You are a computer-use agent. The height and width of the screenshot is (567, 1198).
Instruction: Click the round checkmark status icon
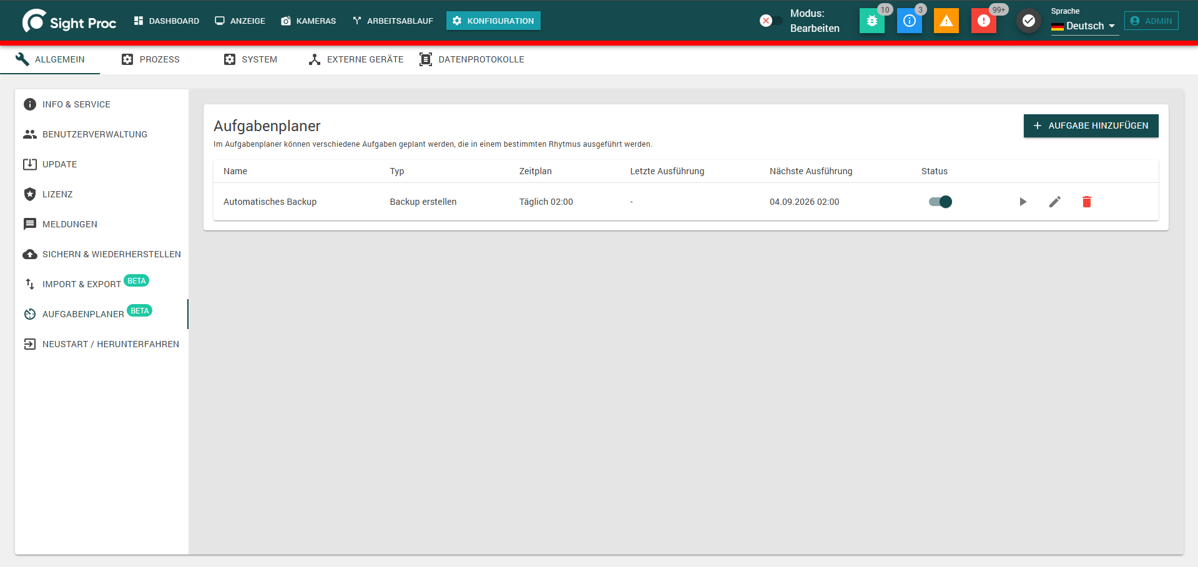[x=1028, y=21]
